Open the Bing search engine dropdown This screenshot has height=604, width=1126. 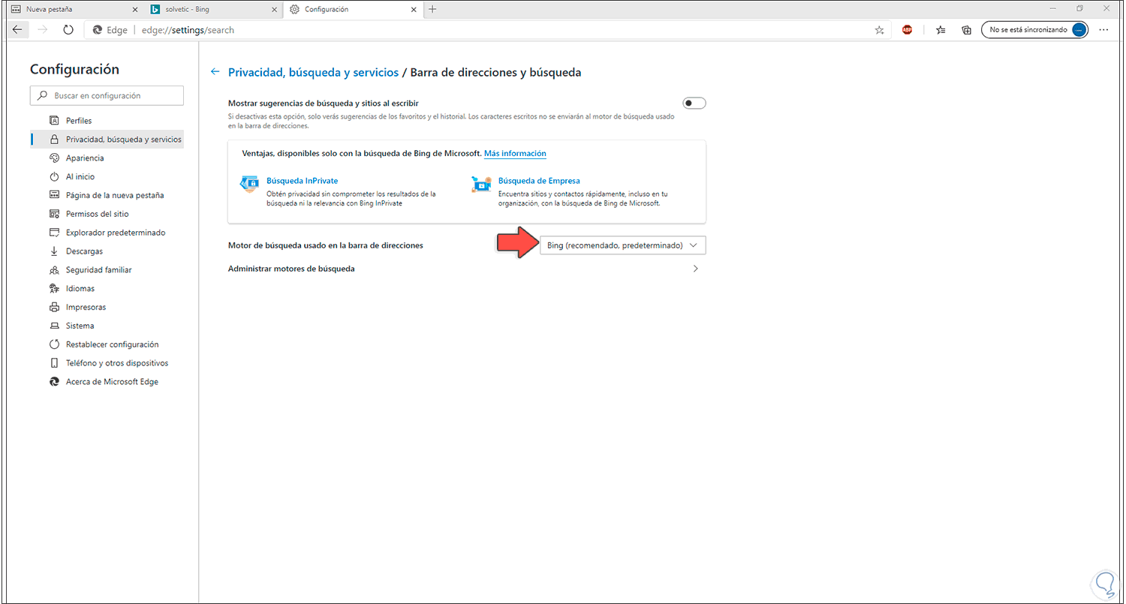[x=623, y=245]
